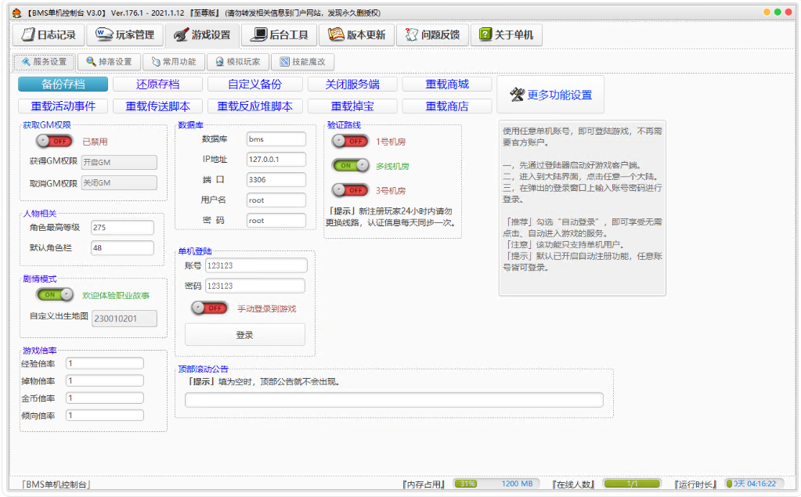Toggle the 剧情模式 switch
Screen dimensions: 801x497
click(54, 295)
